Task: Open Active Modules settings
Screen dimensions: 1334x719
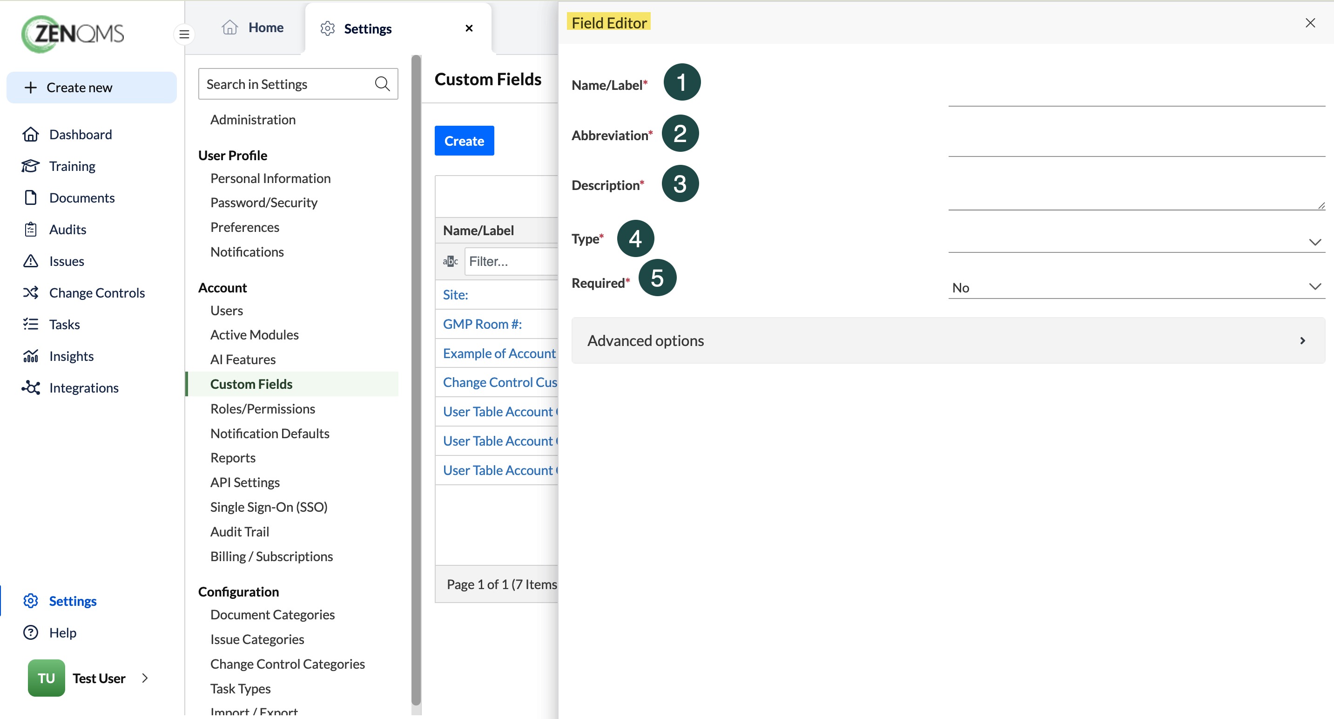Action: click(x=254, y=335)
